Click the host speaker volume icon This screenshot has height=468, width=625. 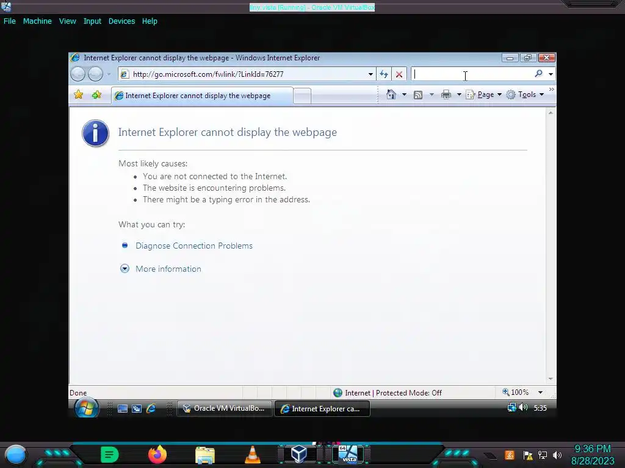(558, 455)
